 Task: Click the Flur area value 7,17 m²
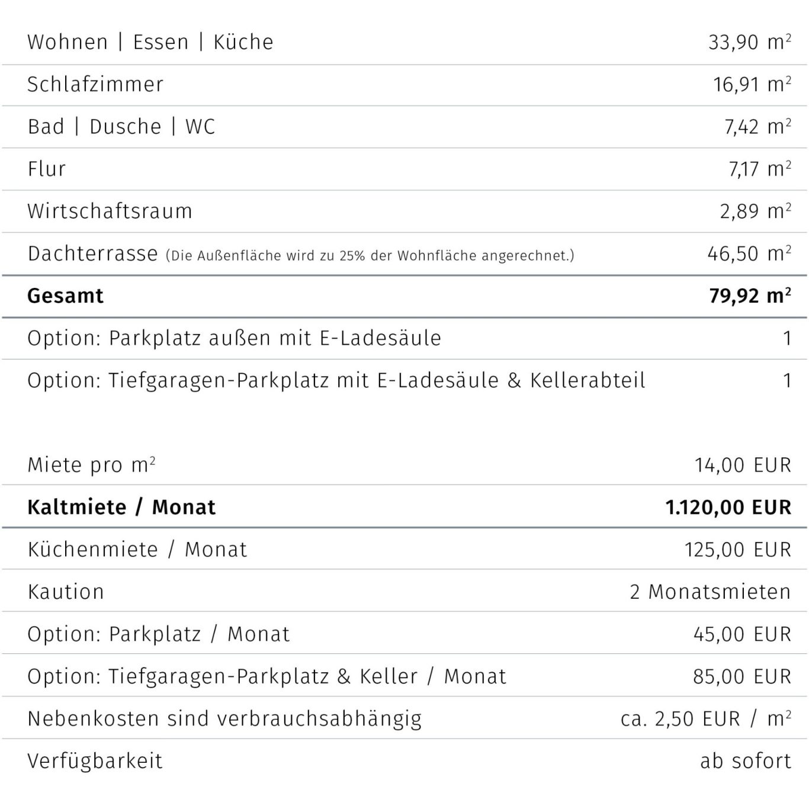760,169
